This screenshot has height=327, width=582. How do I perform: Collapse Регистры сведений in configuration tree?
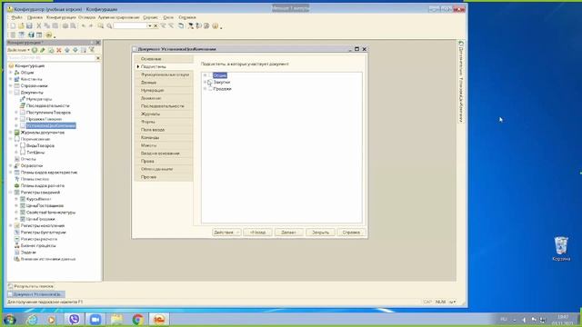click(x=11, y=193)
